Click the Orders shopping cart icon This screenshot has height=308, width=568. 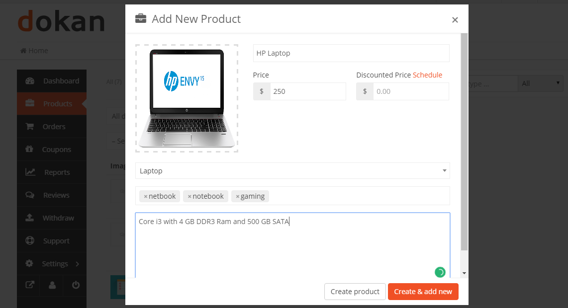(30, 126)
